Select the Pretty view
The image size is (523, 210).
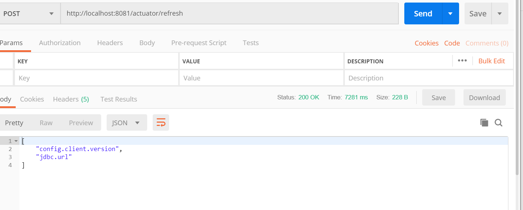pos(14,123)
